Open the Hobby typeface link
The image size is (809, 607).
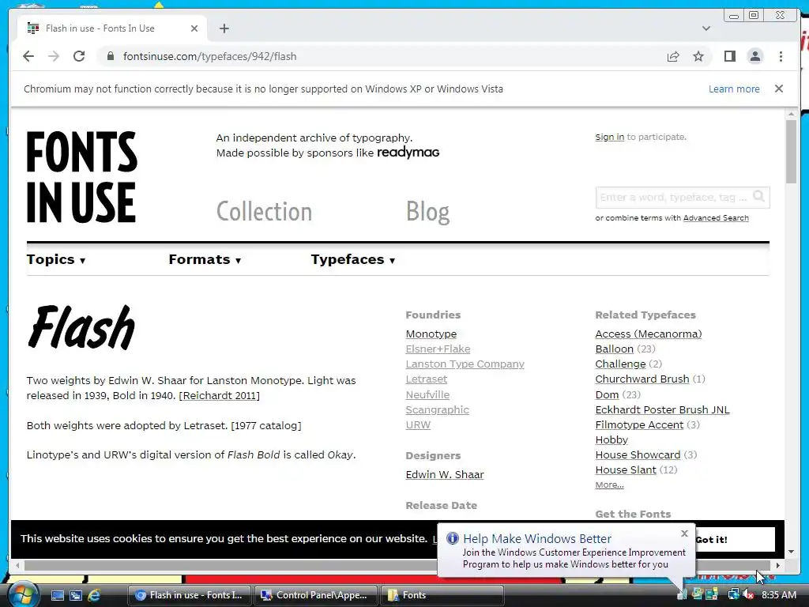click(611, 439)
